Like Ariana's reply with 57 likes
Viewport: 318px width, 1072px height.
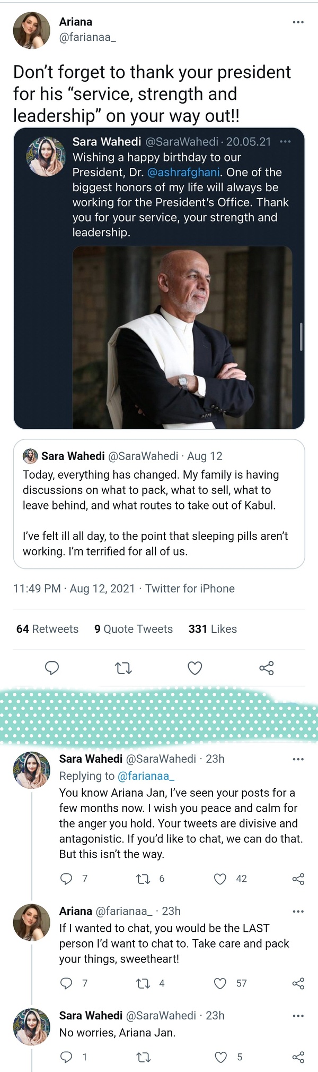click(x=220, y=983)
